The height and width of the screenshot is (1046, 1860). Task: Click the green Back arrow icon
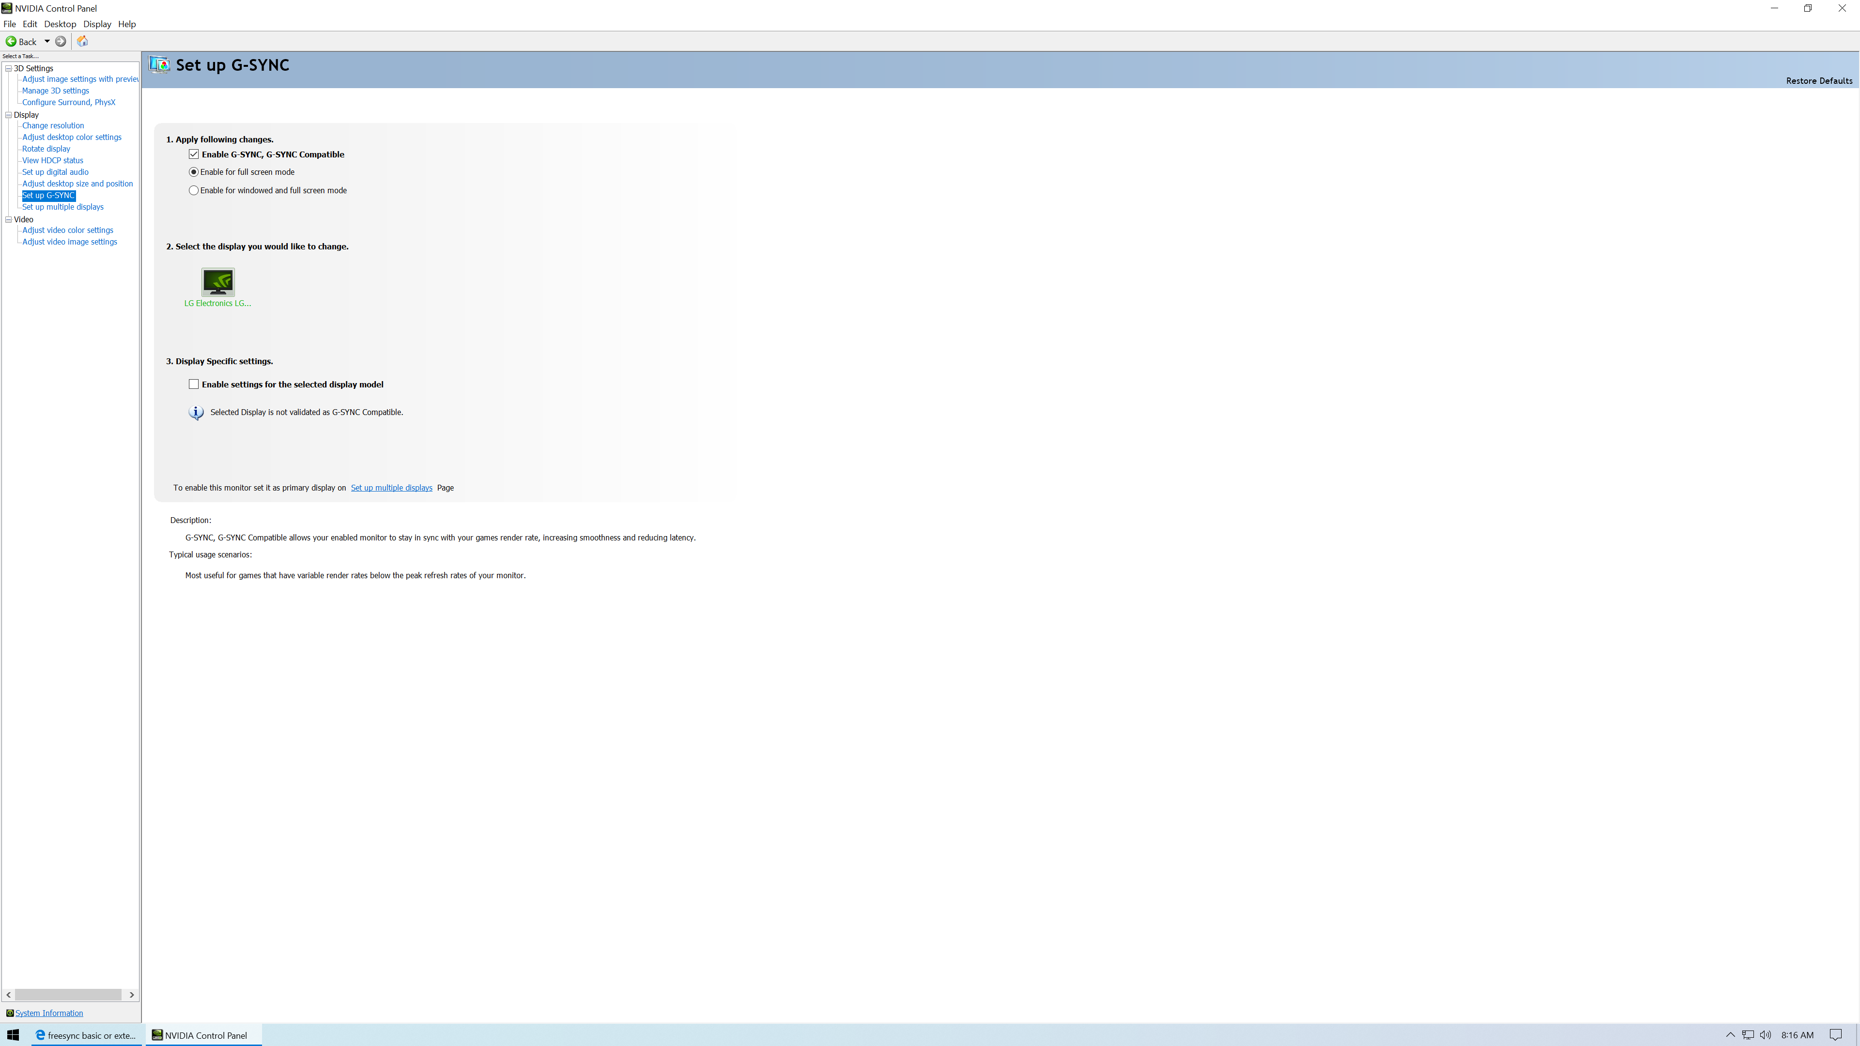pyautogui.click(x=11, y=41)
